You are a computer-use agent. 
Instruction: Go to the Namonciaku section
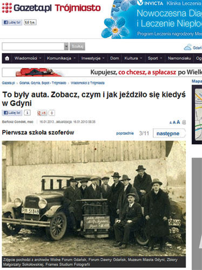click(x=179, y=58)
